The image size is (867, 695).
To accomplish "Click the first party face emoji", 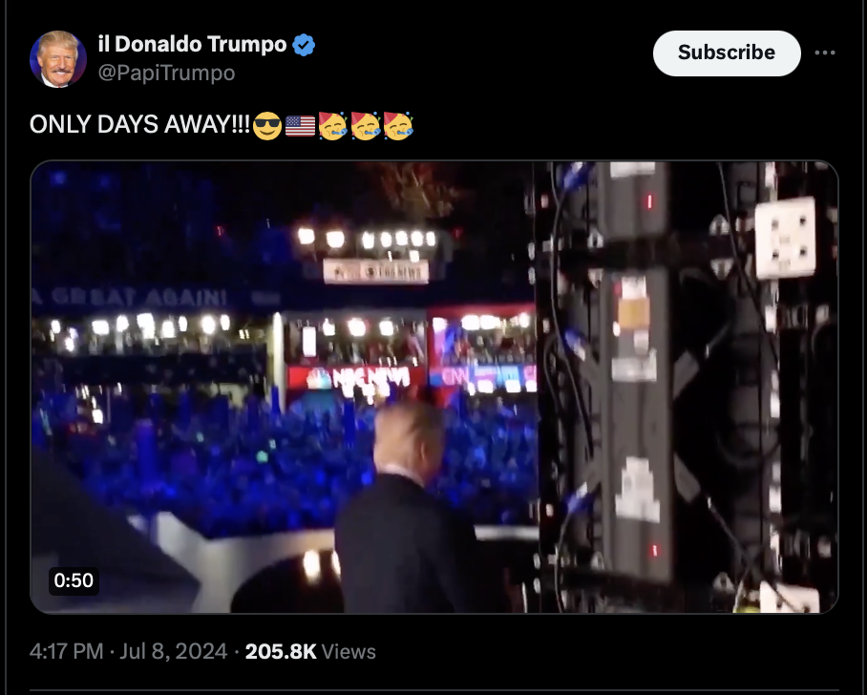I will pos(333,125).
